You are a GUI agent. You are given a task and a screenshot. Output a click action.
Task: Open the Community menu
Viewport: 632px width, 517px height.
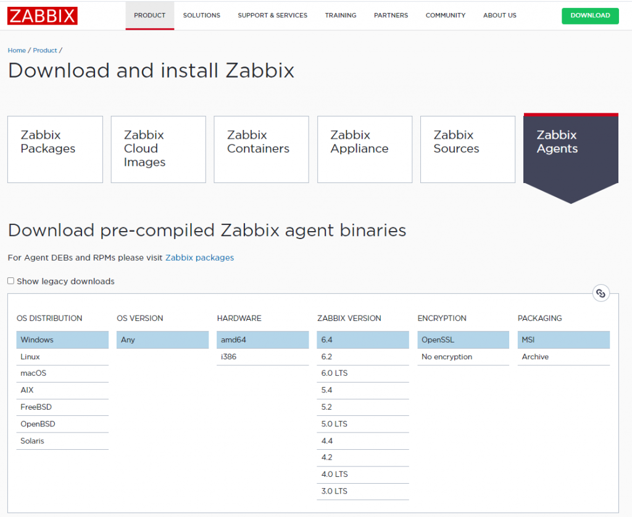(x=446, y=15)
